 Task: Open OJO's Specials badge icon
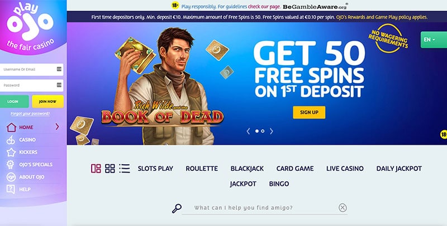(x=11, y=164)
